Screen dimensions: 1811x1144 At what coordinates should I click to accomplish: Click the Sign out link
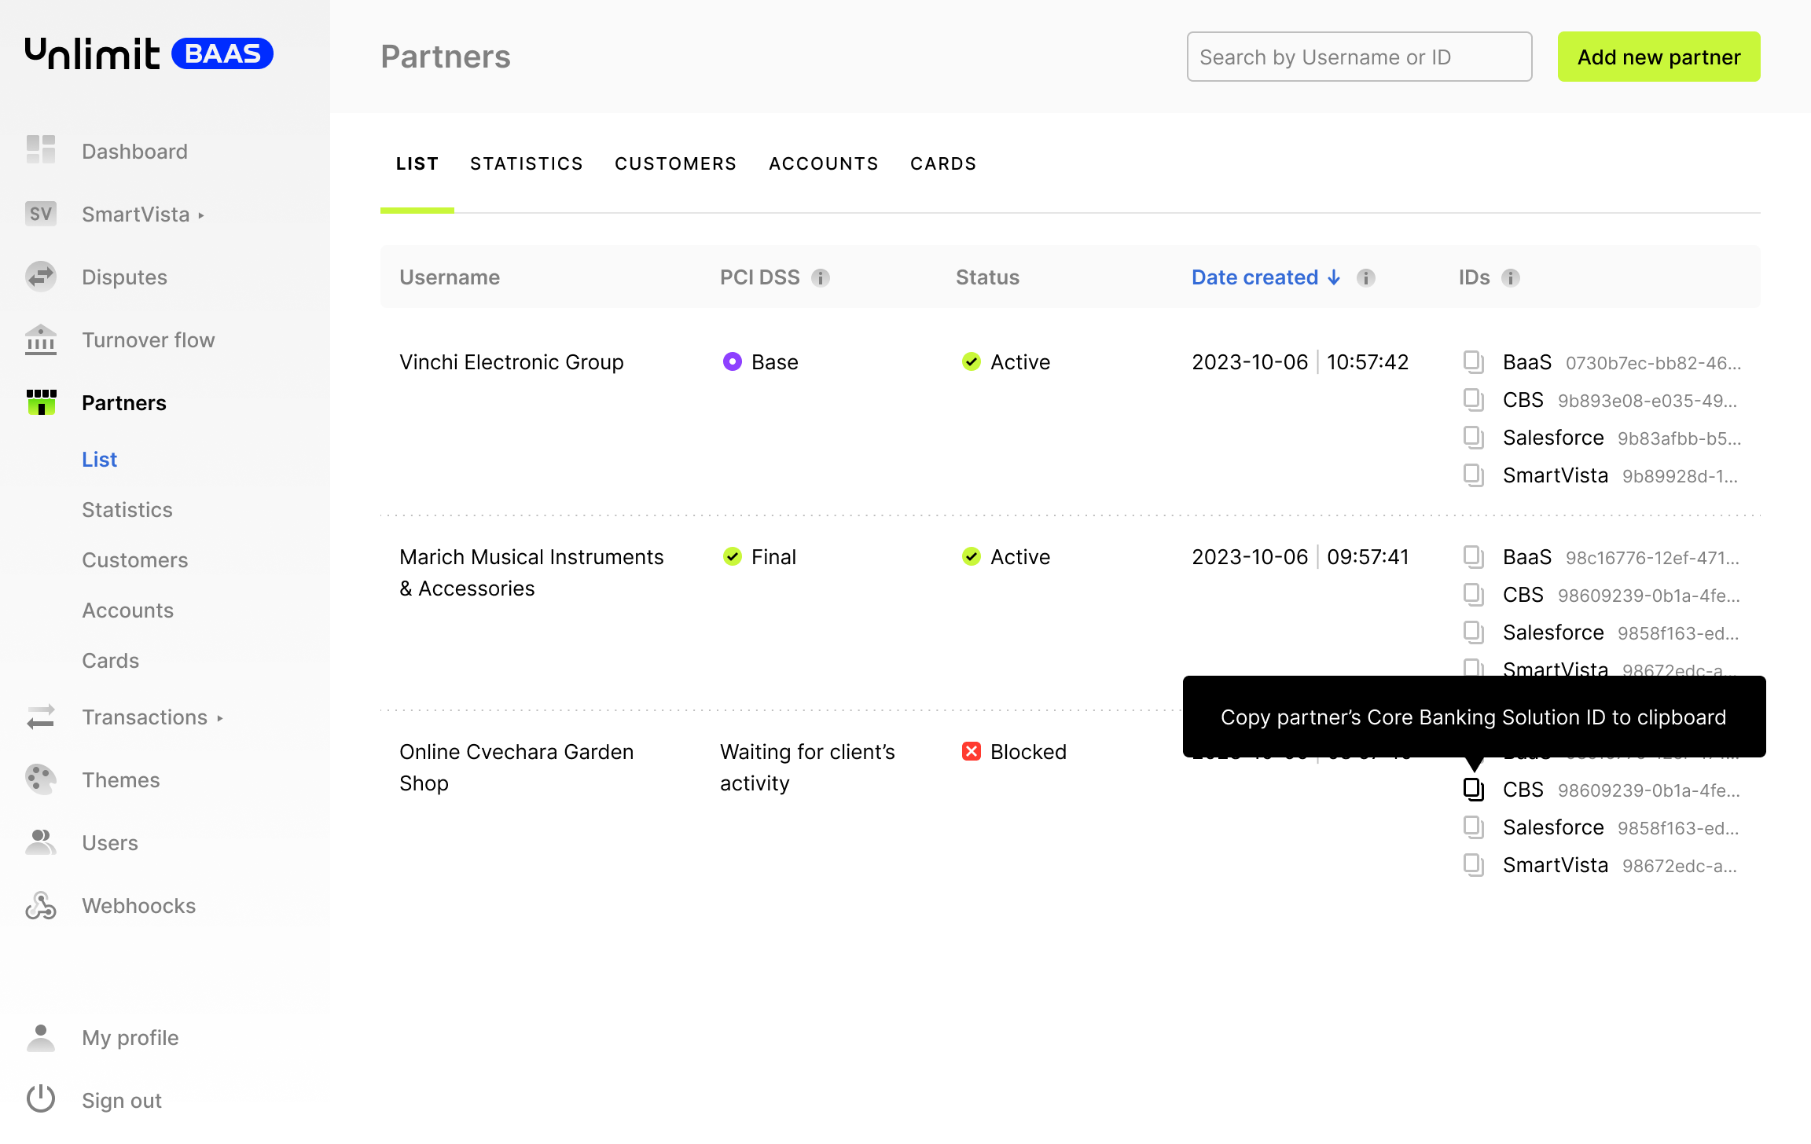[x=122, y=1101]
